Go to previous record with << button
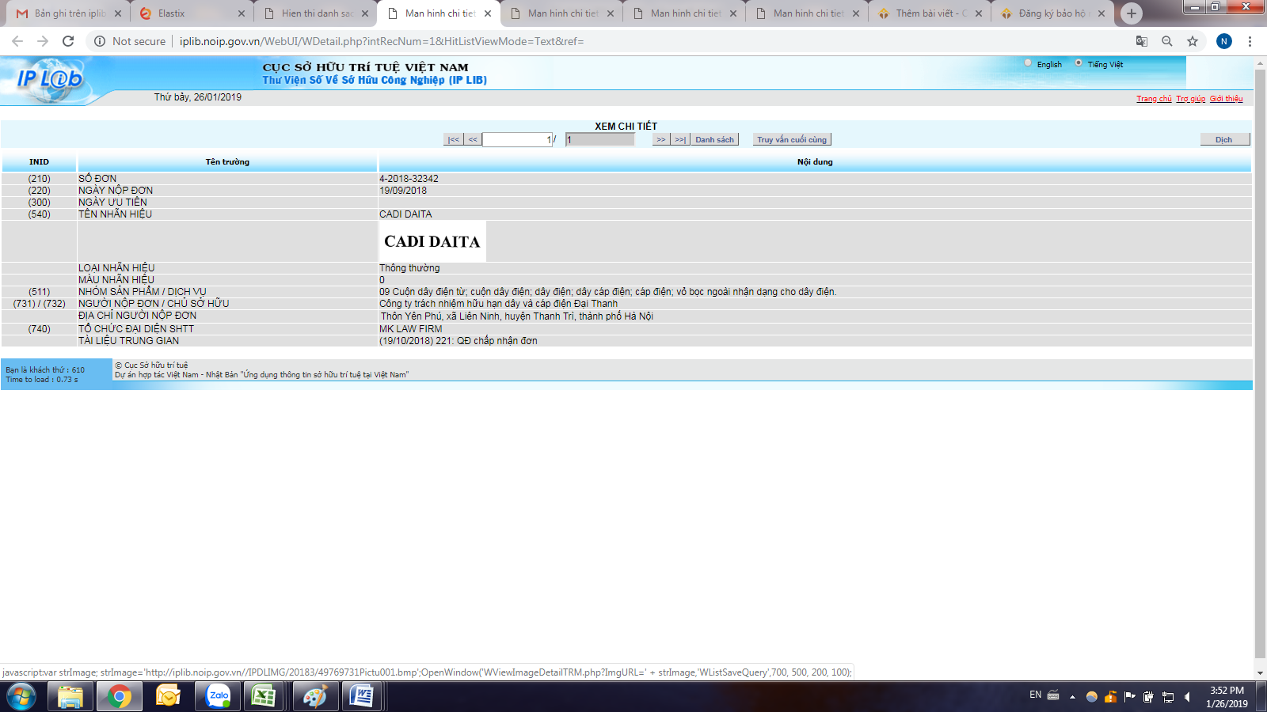Image resolution: width=1267 pixels, height=712 pixels. [x=473, y=139]
